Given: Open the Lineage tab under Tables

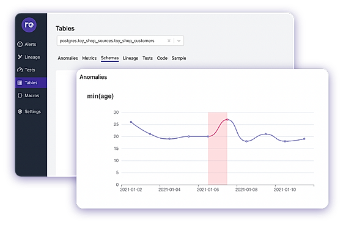Looking at the screenshot, I should pos(131,58).
